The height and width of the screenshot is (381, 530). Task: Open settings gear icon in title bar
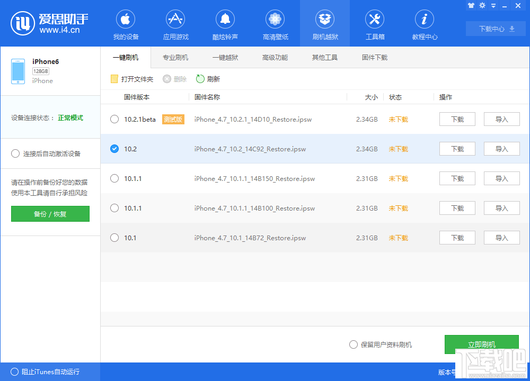(482, 5)
